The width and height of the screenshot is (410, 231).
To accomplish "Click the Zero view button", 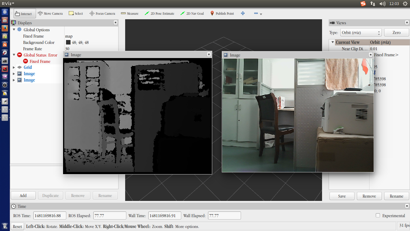I will 396,32.
